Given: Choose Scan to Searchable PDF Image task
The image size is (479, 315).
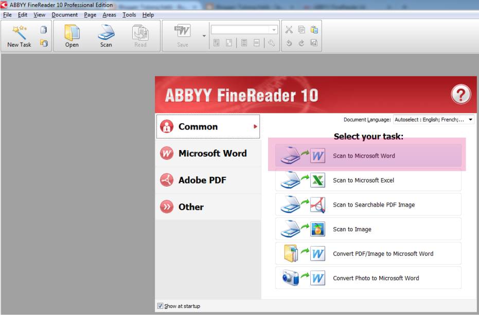Looking at the screenshot, I should point(368,205).
